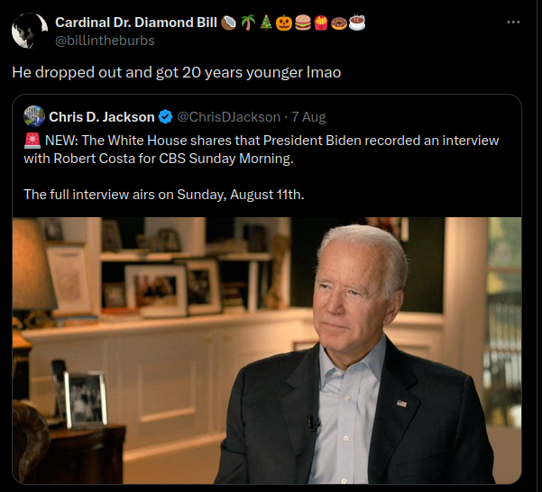Viewport: 542px width, 492px height.
Task: Click the blue verified badge
Action: (x=166, y=117)
